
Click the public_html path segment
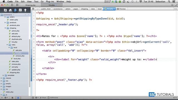[46, 9]
